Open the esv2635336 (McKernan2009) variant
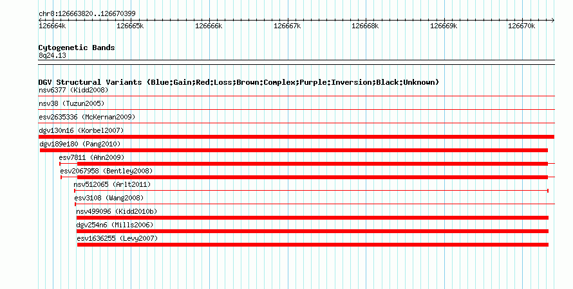This screenshot has width=573, height=289. [x=87, y=117]
